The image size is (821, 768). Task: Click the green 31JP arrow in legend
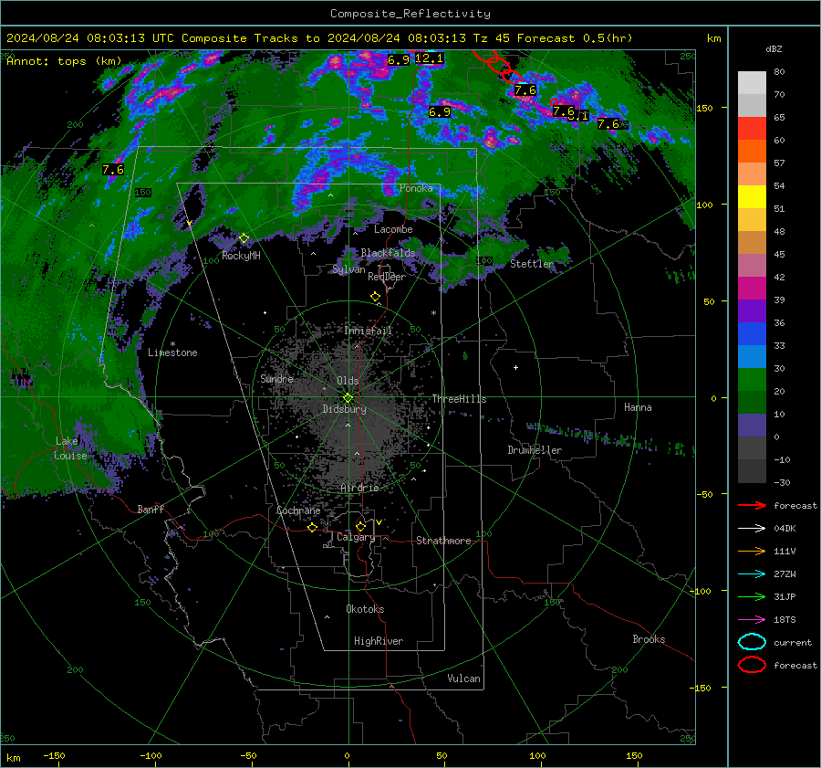752,596
